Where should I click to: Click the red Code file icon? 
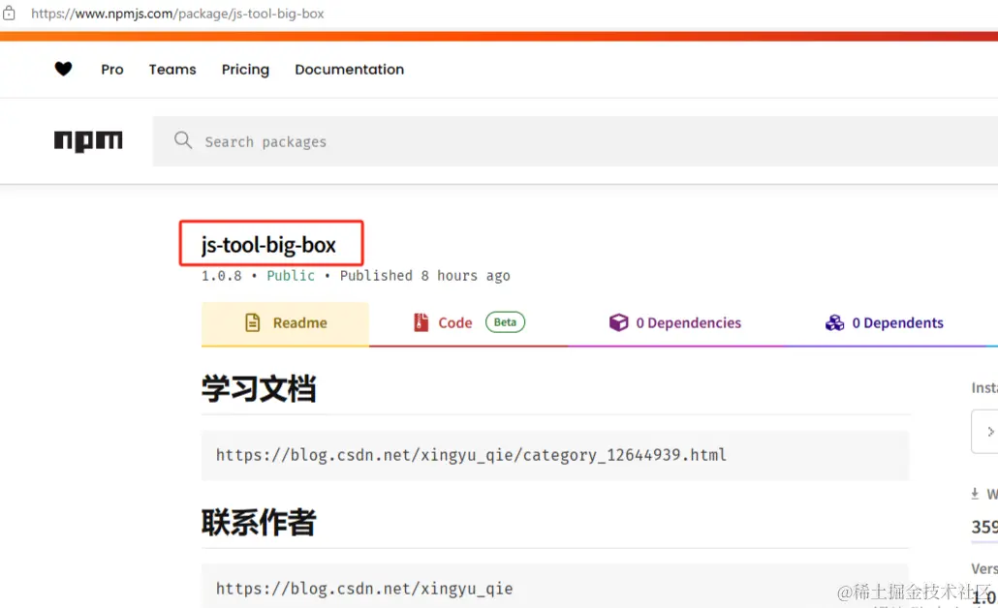pyautogui.click(x=421, y=322)
